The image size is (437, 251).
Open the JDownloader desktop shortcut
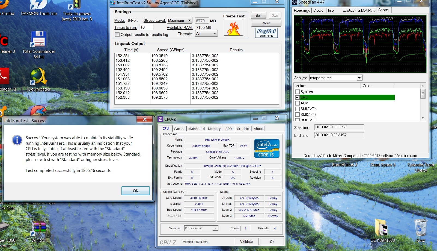38,77
